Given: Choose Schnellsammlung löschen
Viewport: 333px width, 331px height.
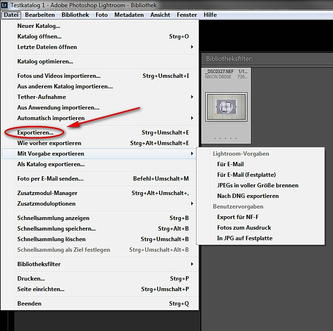Looking at the screenshot, I should pos(99,239).
